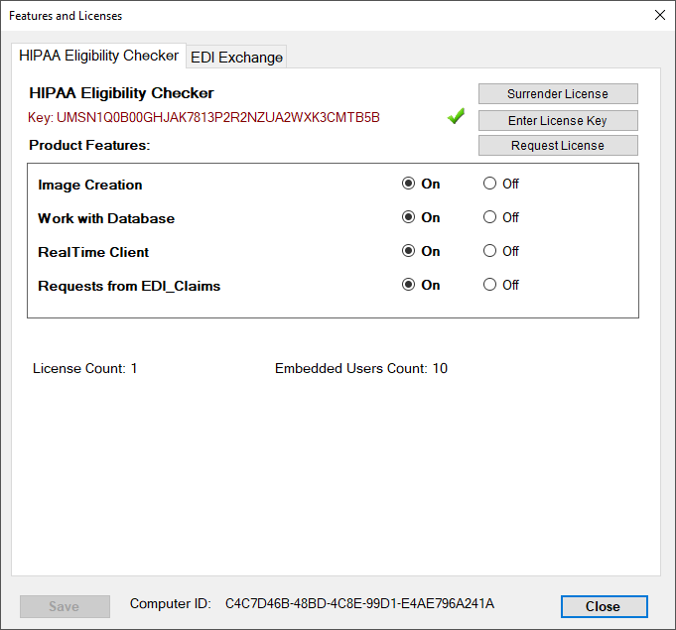Switch to the EDI Exchange tab

236,58
